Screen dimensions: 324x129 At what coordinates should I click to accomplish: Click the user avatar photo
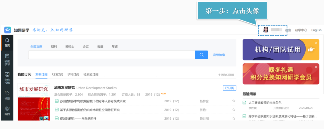266,30
